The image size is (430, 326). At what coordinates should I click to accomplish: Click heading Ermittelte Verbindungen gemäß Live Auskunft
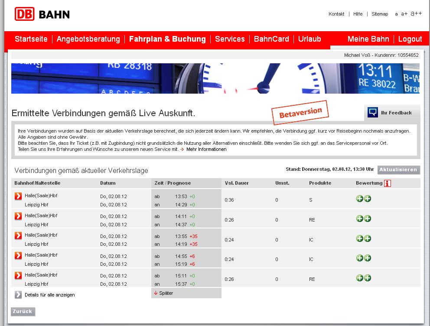104,113
